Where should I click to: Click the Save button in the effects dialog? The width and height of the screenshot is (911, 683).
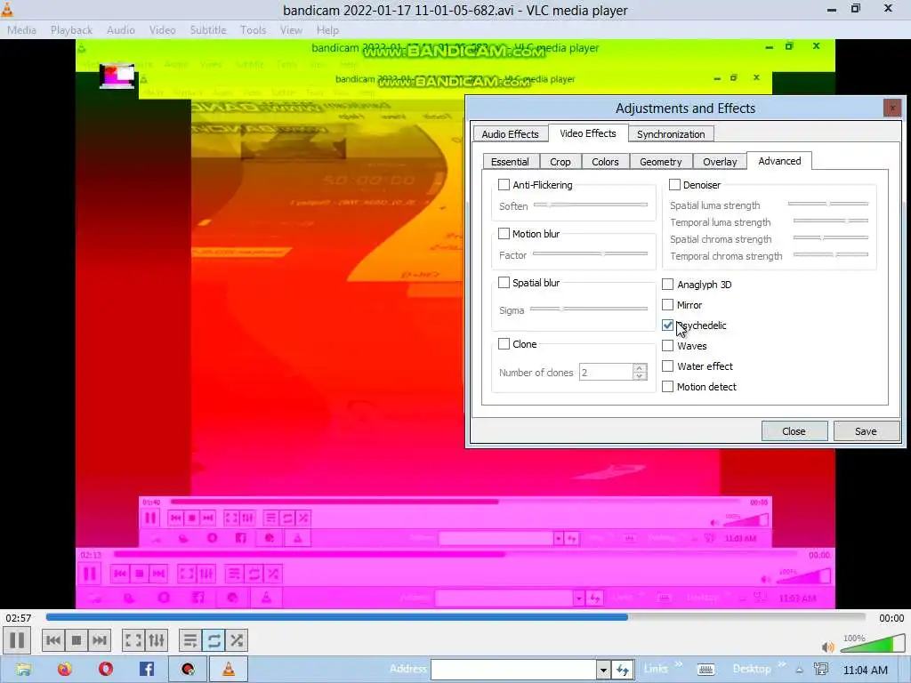(866, 431)
